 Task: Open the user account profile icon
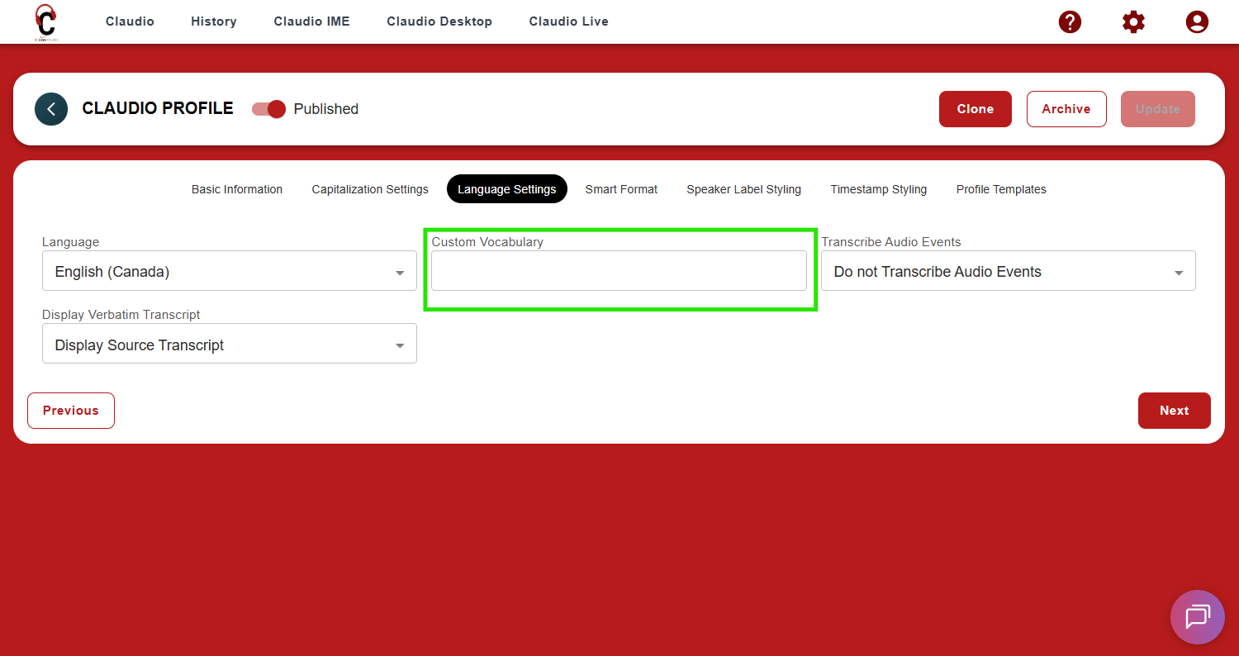1197,22
